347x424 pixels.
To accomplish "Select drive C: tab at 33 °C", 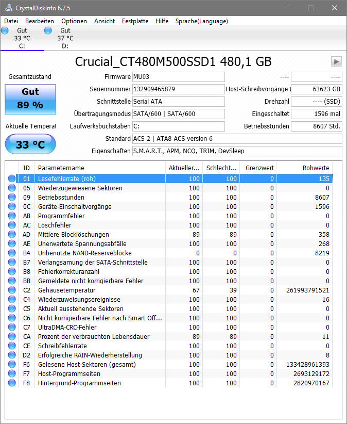I will (x=22, y=38).
